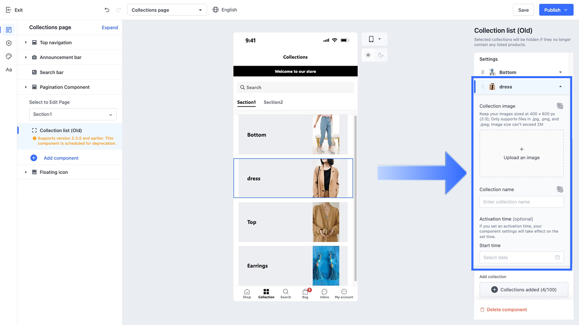The width and height of the screenshot is (579, 325).
Task: Click the trash icon for Delete component
Action: 482,310
